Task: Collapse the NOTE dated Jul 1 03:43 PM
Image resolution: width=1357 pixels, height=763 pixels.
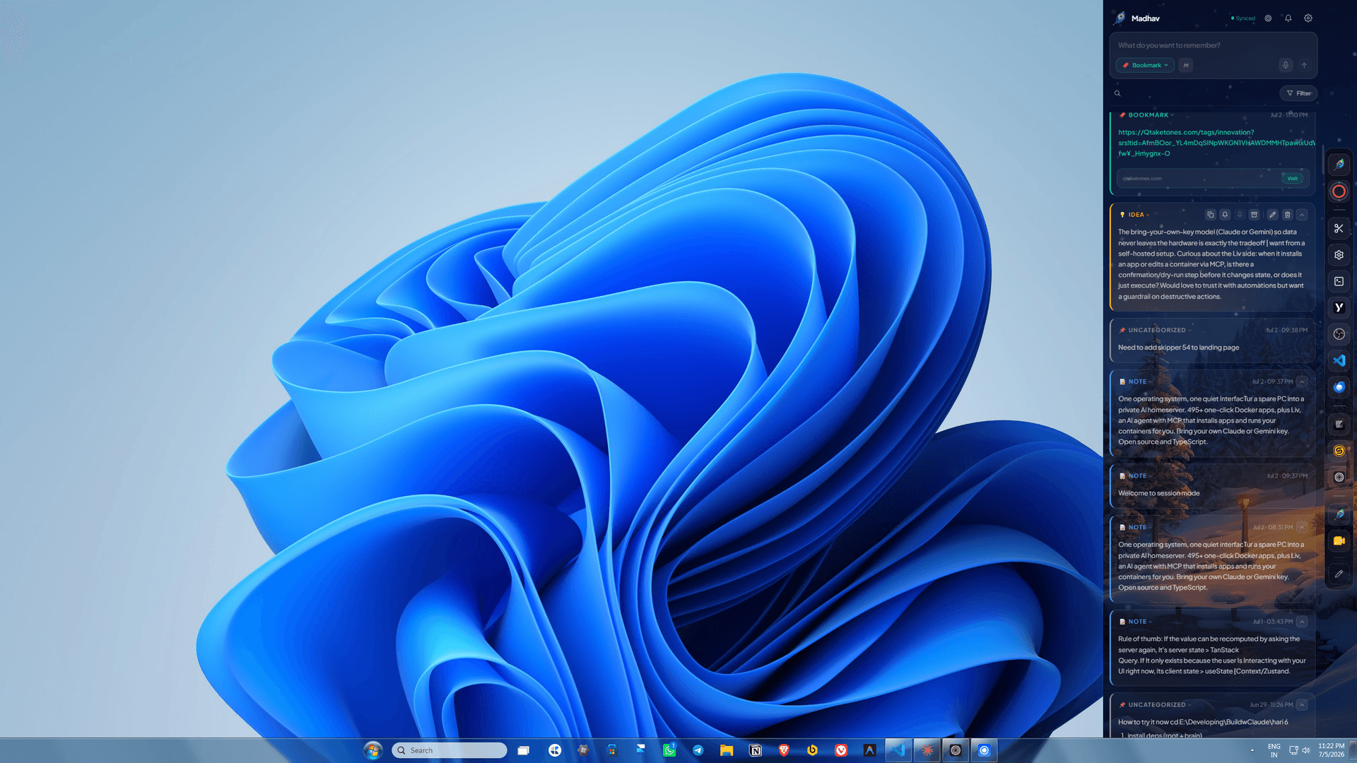Action: (1302, 622)
